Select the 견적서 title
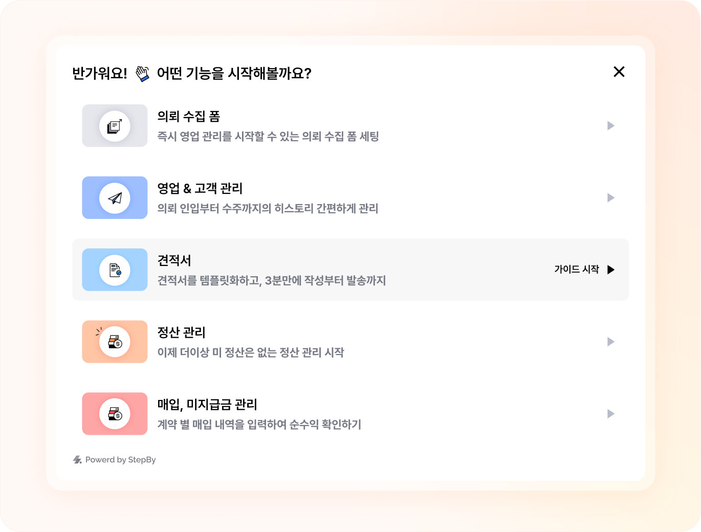 click(x=174, y=261)
